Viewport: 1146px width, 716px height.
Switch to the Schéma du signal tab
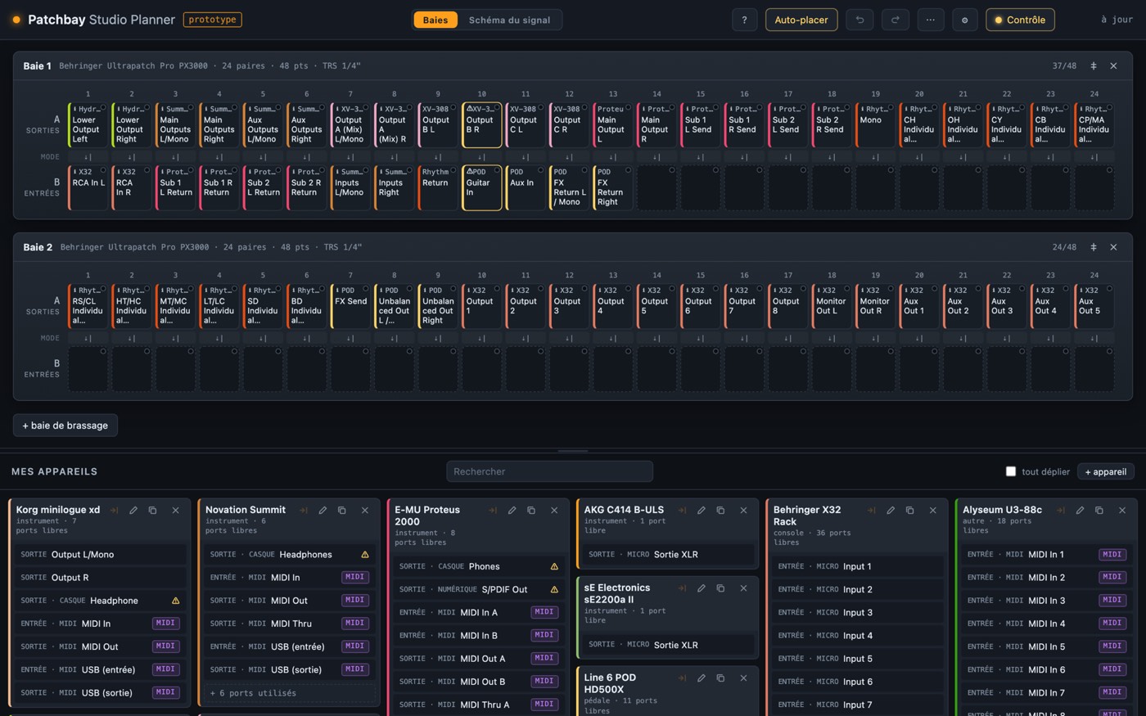pyautogui.click(x=509, y=20)
